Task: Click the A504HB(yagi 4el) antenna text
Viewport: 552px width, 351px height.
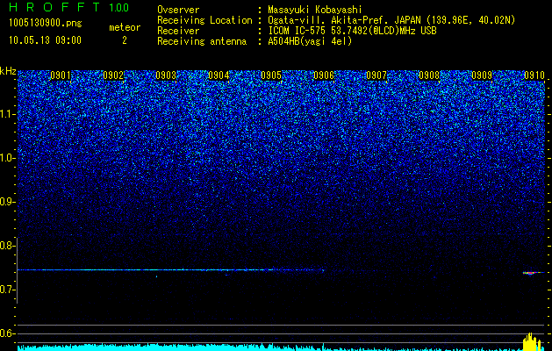Action: (x=310, y=41)
